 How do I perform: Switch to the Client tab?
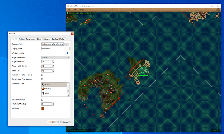point(39,39)
